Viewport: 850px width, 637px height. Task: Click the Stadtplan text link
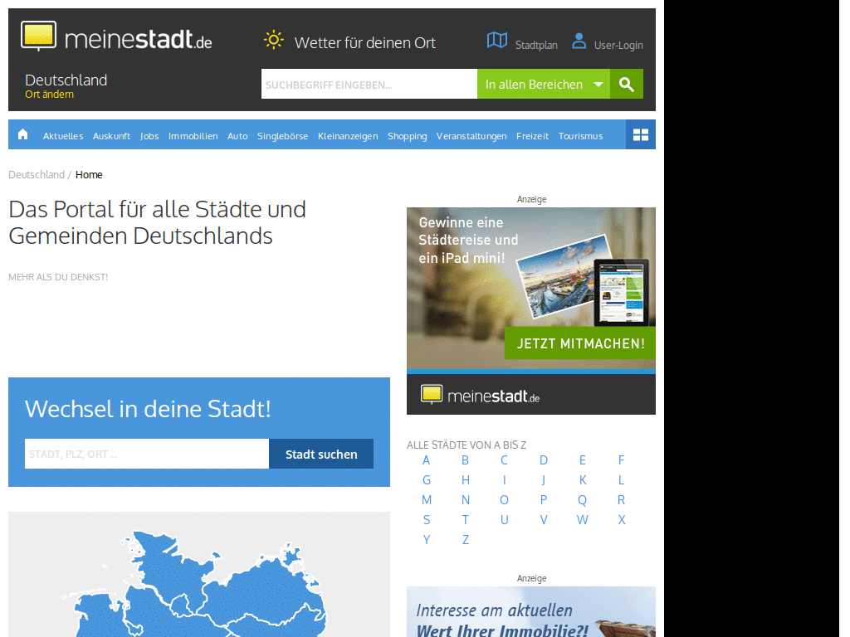pos(536,46)
